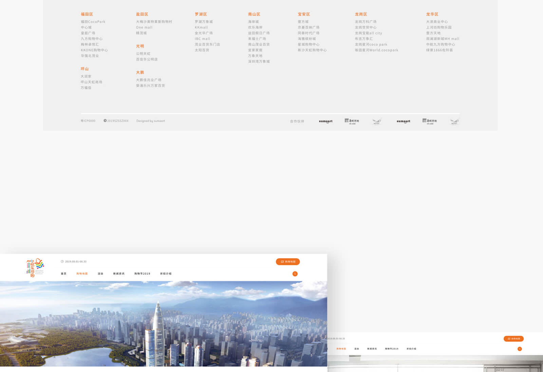Open the One mall link under 盐田区

point(144,27)
